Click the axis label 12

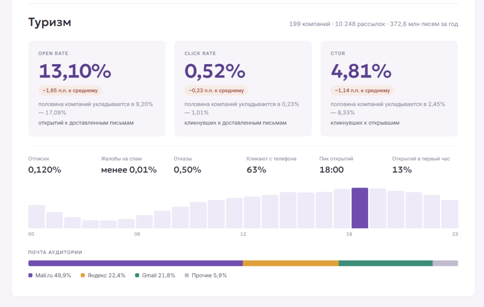pos(243,234)
